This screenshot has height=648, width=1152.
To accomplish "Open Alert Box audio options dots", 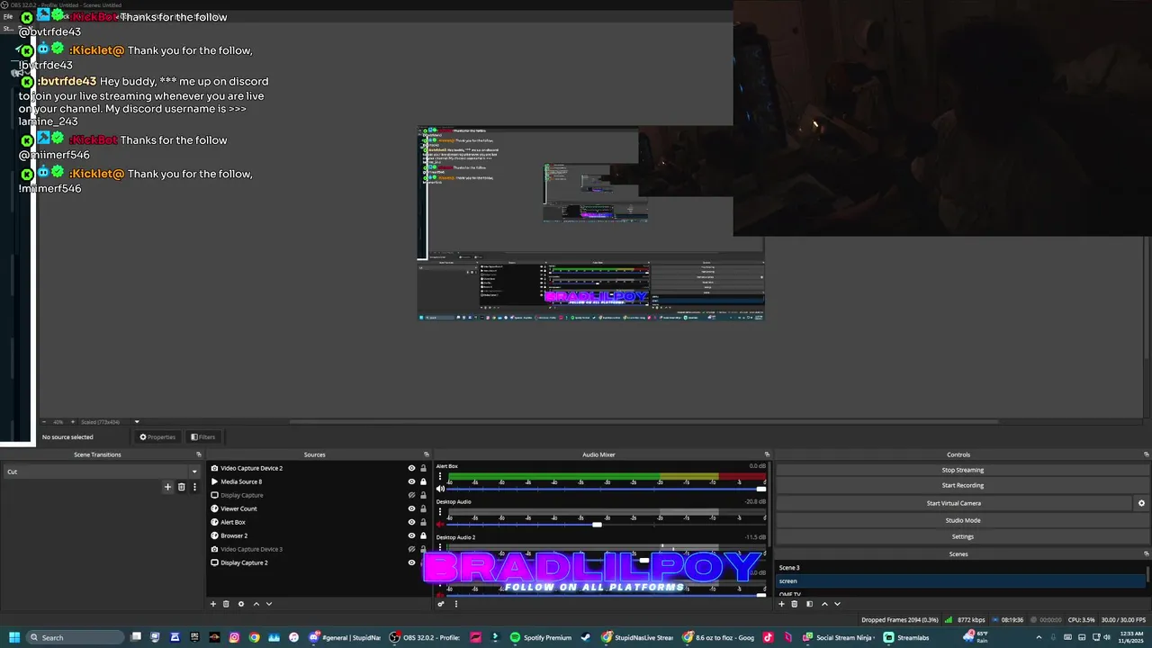I will click(x=440, y=476).
